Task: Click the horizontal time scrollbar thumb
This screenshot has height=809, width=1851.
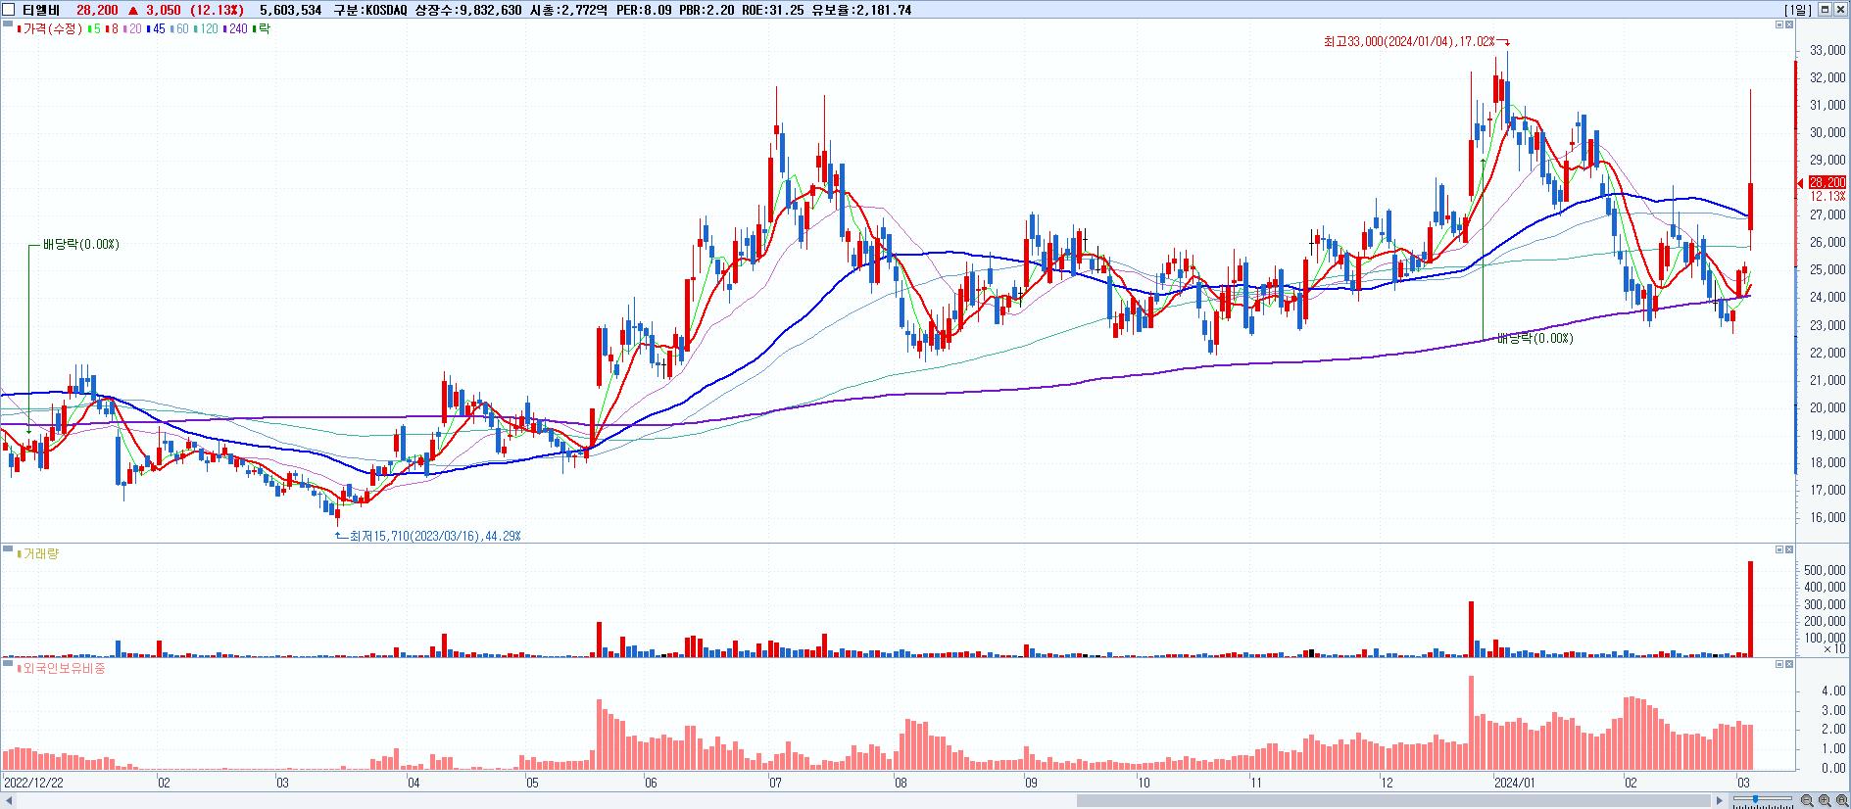Action: click(x=1393, y=801)
